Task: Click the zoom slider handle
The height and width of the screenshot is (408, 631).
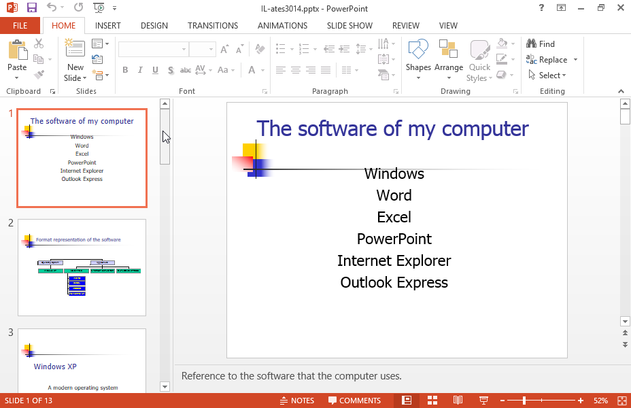Action: 524,401
